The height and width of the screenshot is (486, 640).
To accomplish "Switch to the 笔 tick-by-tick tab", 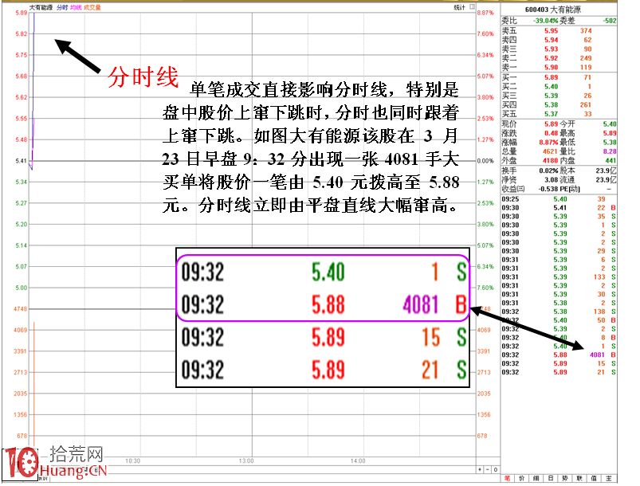I will (507, 478).
